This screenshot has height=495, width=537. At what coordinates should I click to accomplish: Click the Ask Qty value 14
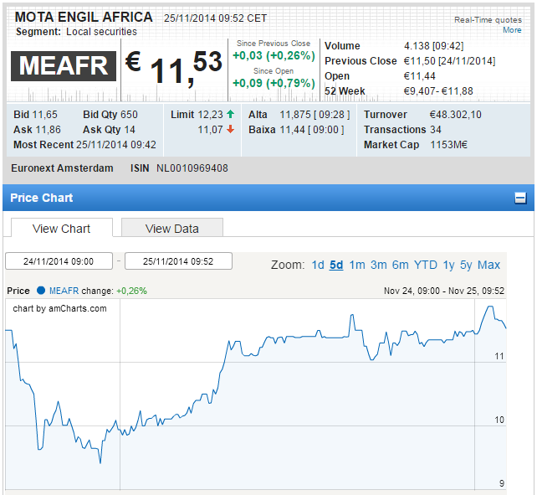pos(130,130)
